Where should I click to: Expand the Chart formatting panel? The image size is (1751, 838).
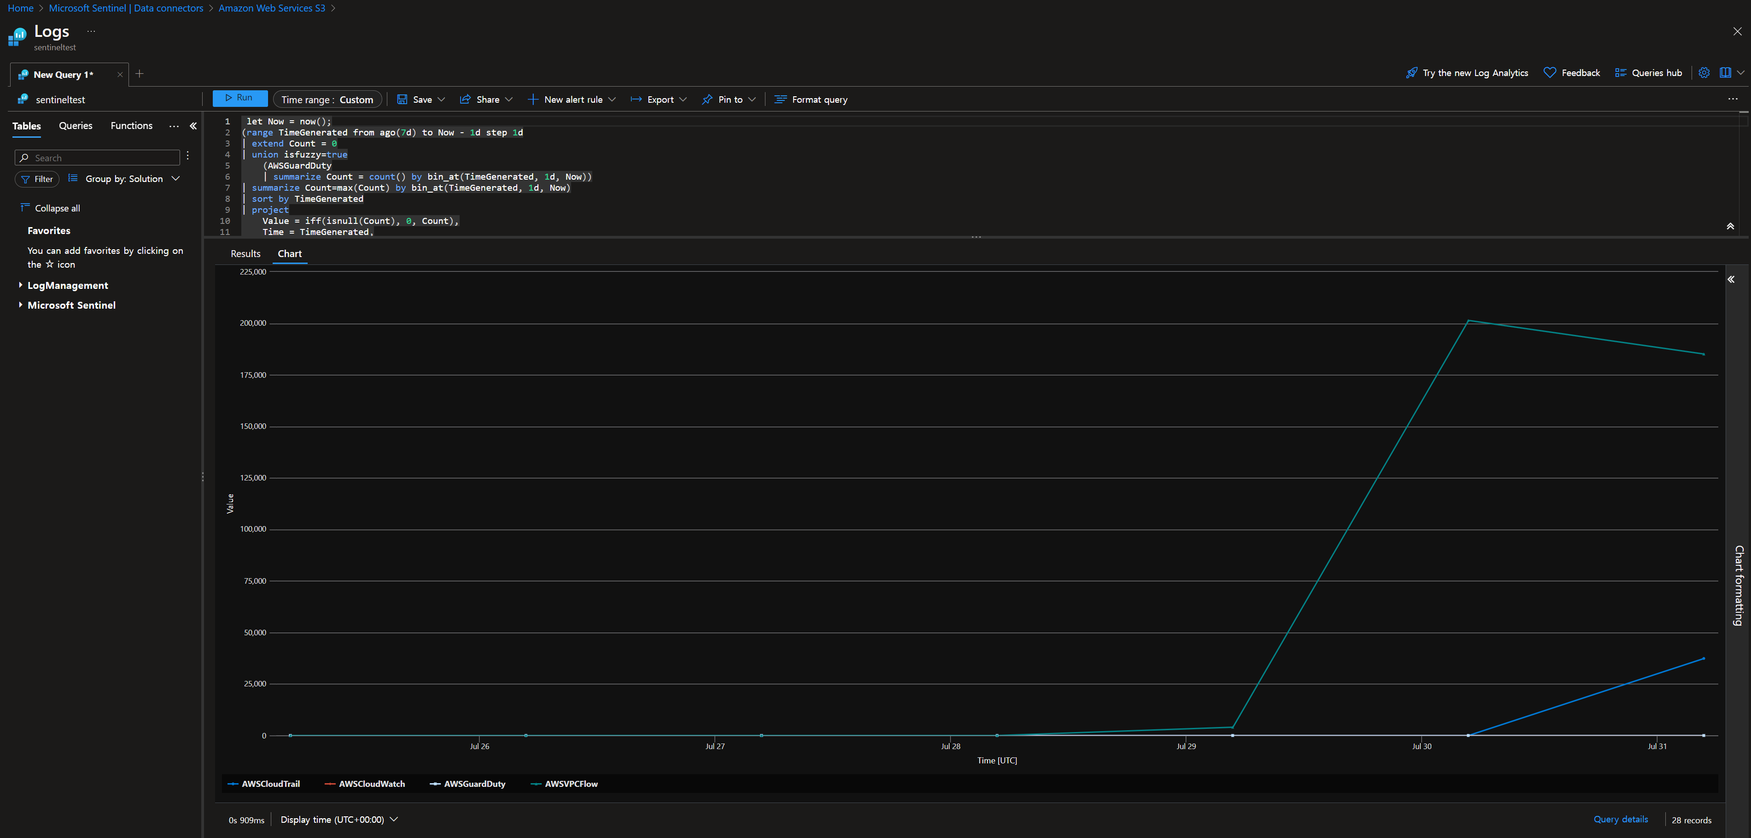1731,280
